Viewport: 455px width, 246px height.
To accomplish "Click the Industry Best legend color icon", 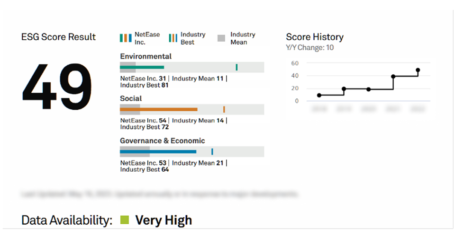I will tap(173, 38).
